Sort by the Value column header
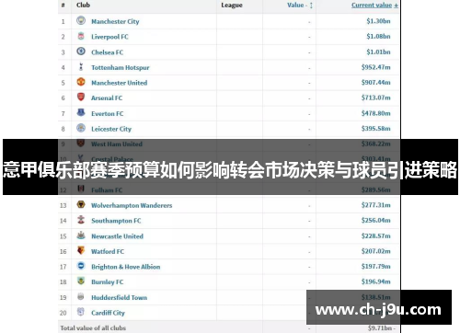 300,6
